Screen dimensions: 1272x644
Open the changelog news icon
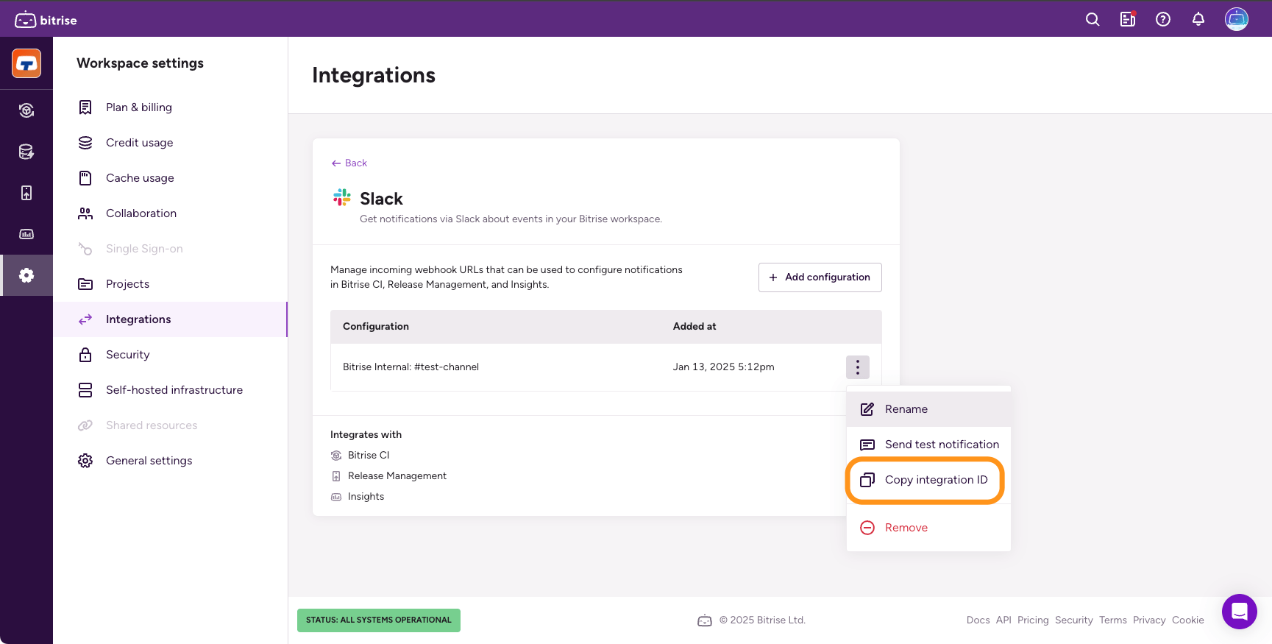point(1128,20)
